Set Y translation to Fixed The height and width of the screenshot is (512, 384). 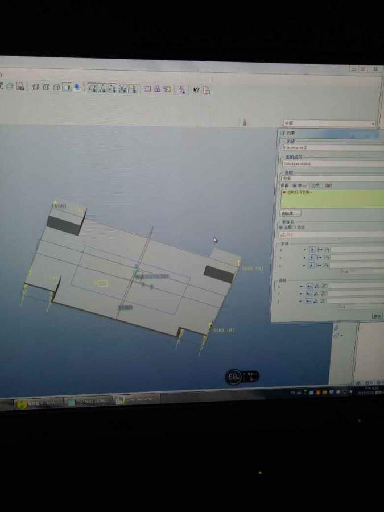312,258
